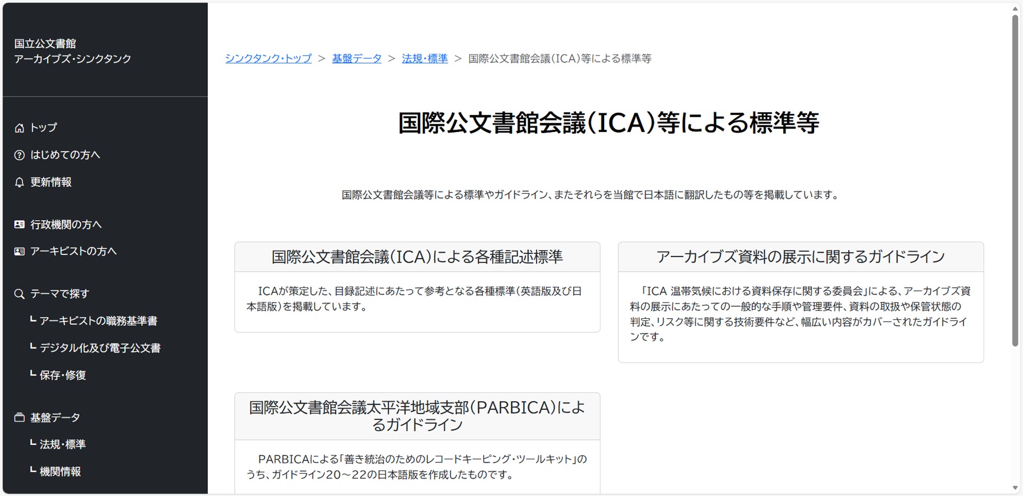Click the bell icon next to 更新情報
The height and width of the screenshot is (496, 1023).
coord(19,182)
